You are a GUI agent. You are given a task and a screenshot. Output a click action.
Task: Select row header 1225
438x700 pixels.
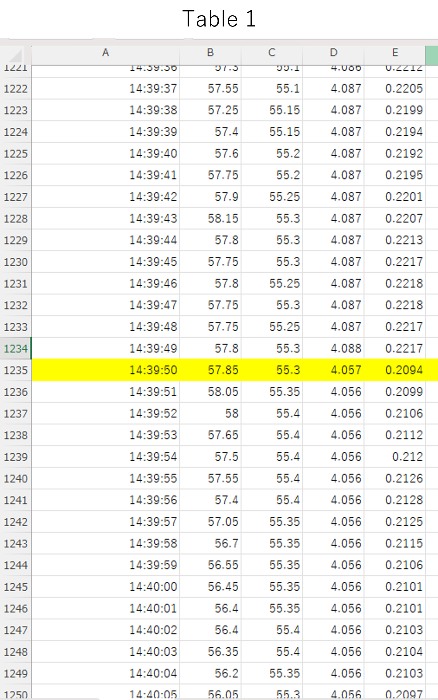tap(16, 153)
